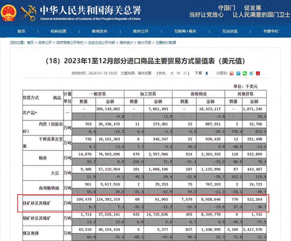The width and height of the screenshot is (291, 241).
Task: Click 海关统计 breadcrumb link
Action: pos(126,42)
